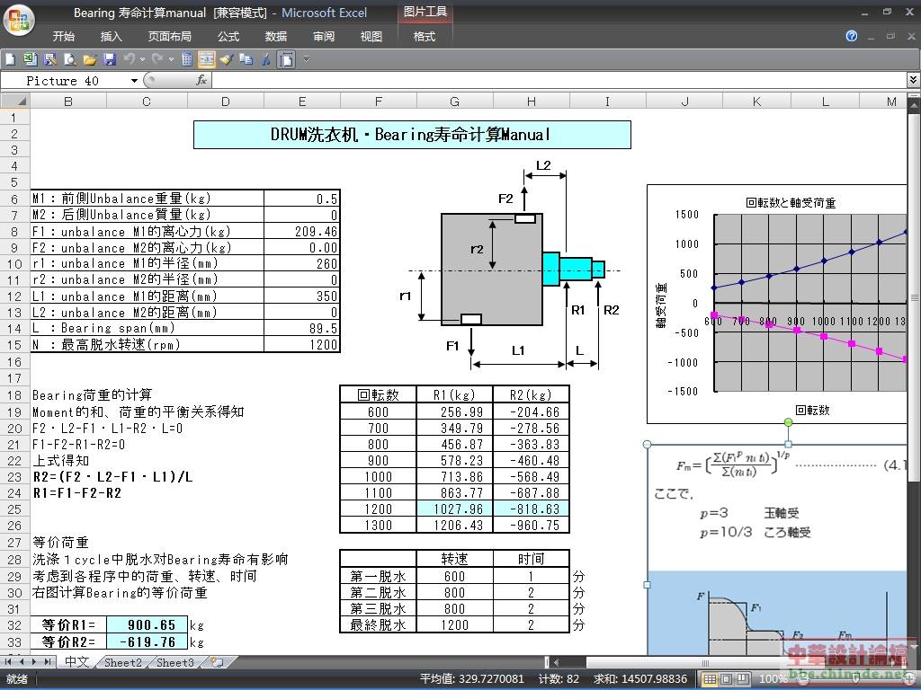Open the Redo history dropdown arrow

(171, 59)
